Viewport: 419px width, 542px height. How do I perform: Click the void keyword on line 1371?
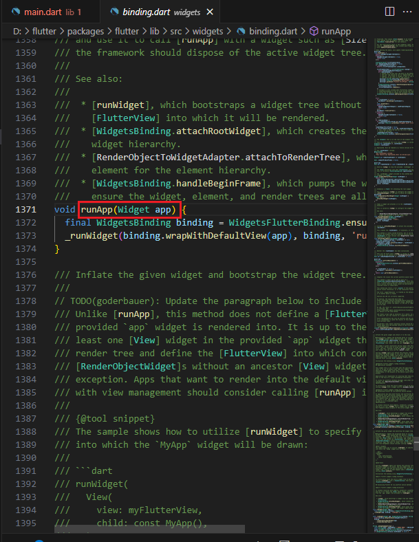pyautogui.click(x=65, y=210)
